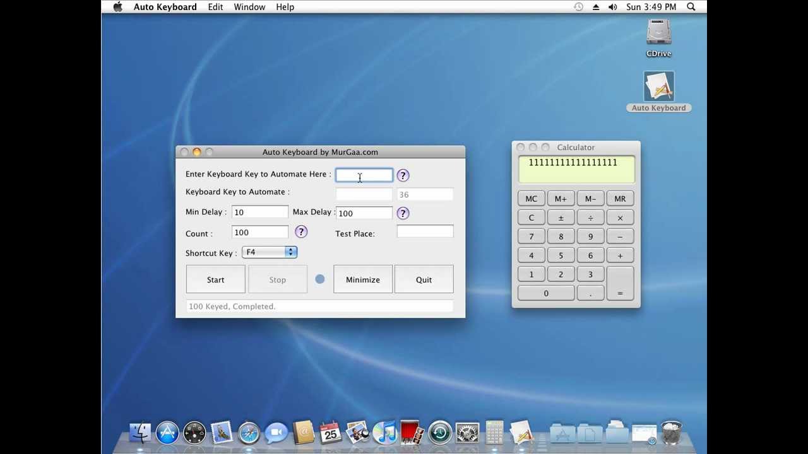Open Dashboard from the dock

194,433
